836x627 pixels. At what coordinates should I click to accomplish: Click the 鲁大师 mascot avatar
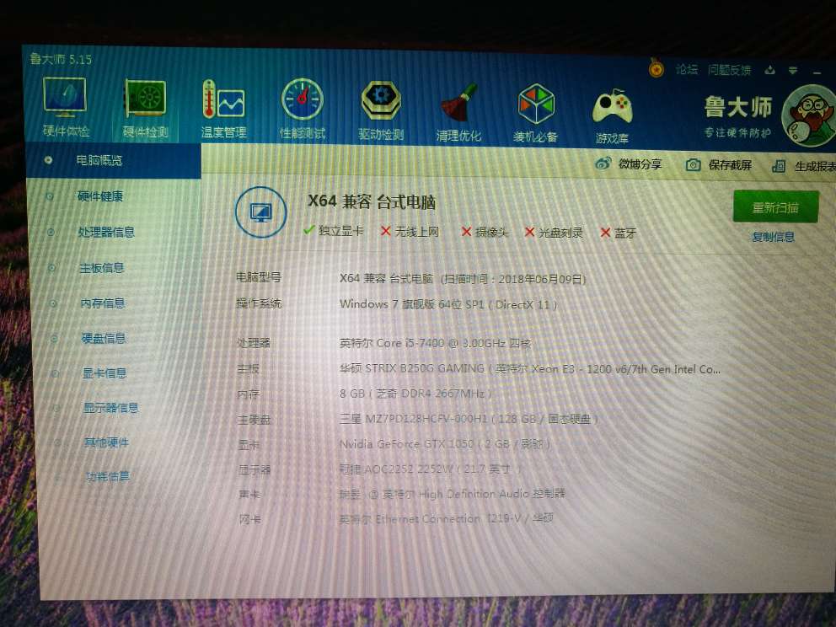[x=808, y=115]
